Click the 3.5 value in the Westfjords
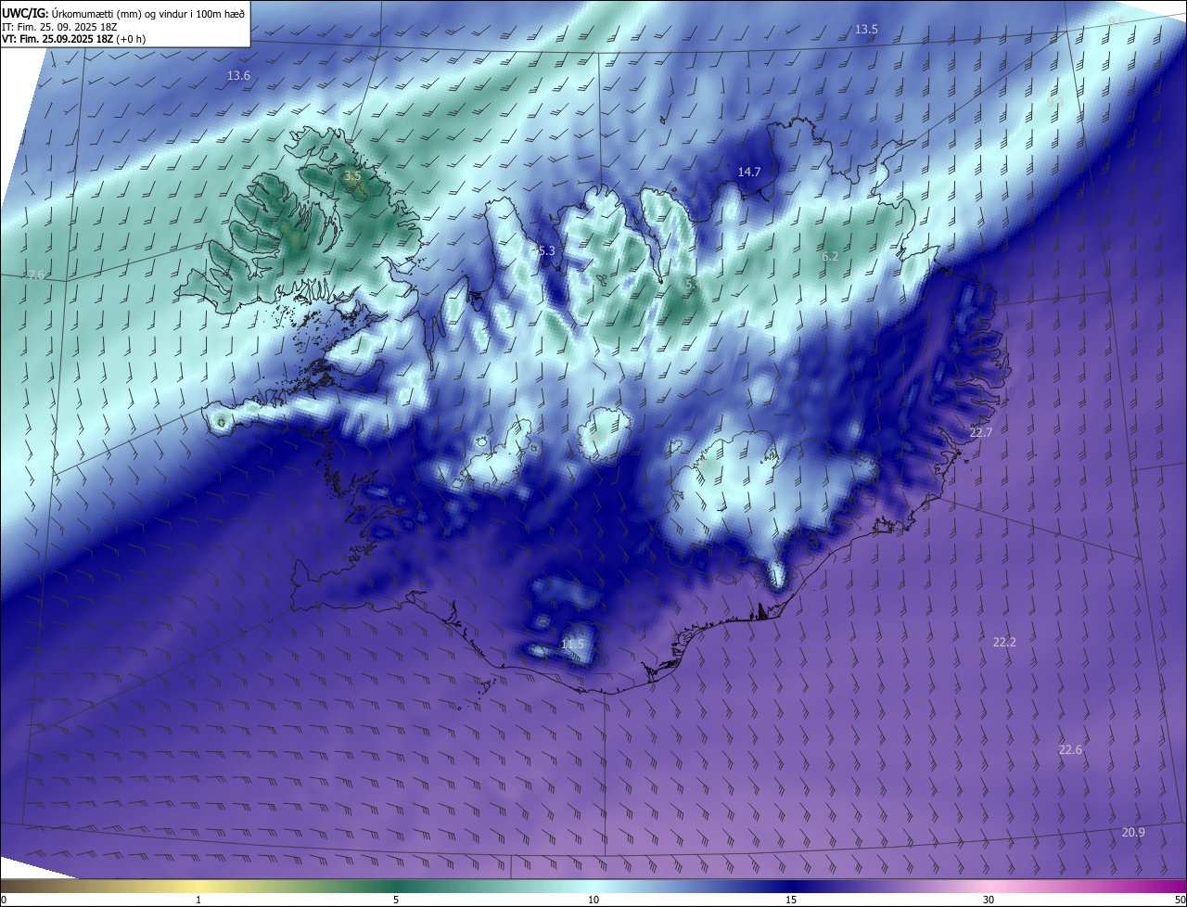 coord(352,174)
